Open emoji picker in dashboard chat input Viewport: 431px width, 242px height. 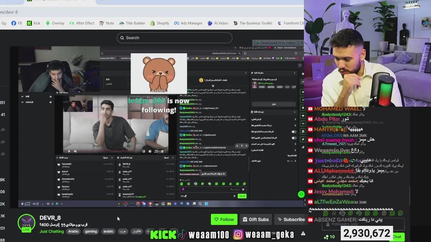243,190
